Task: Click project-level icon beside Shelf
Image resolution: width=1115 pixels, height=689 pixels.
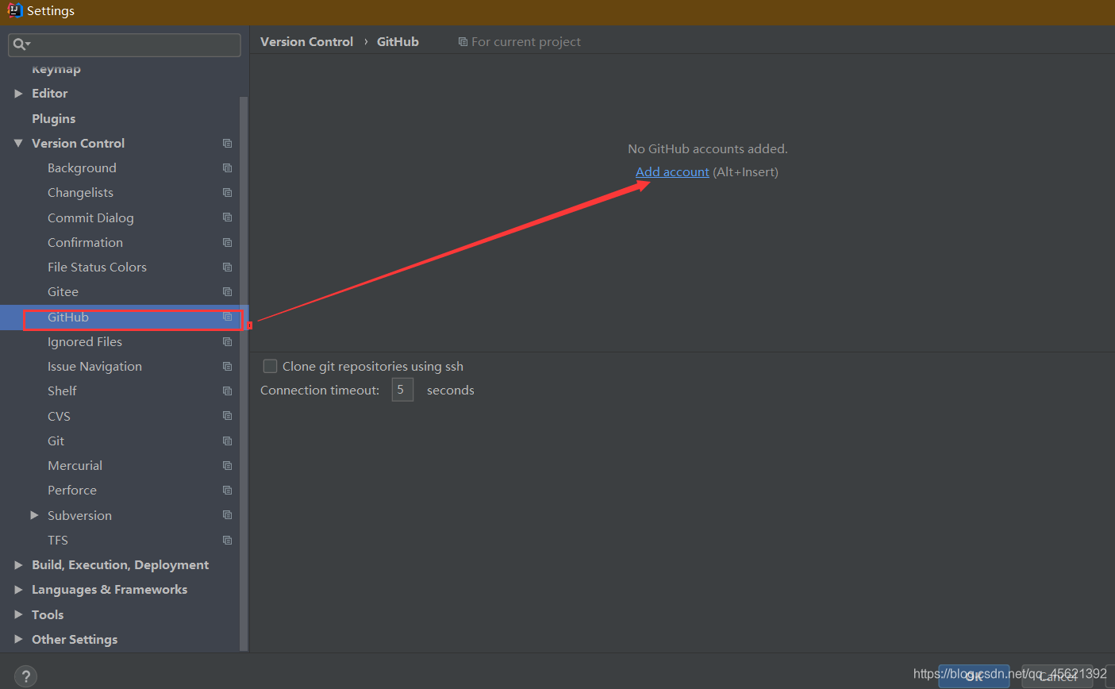Action: pyautogui.click(x=227, y=391)
